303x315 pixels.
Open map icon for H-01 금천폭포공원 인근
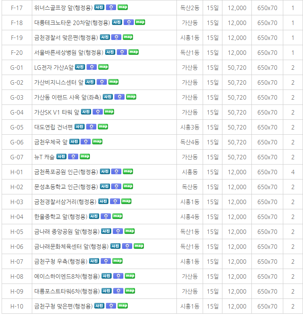click(x=128, y=171)
